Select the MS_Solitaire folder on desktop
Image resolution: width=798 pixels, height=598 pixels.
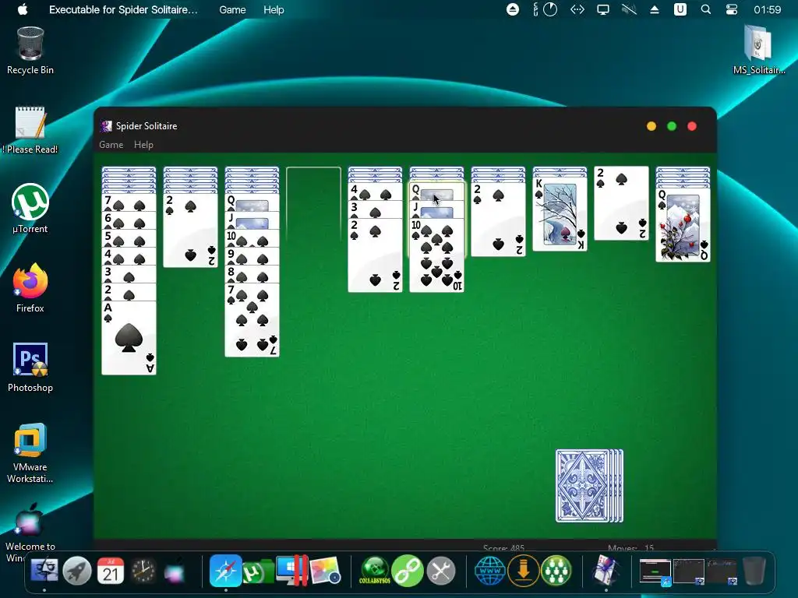click(x=759, y=50)
